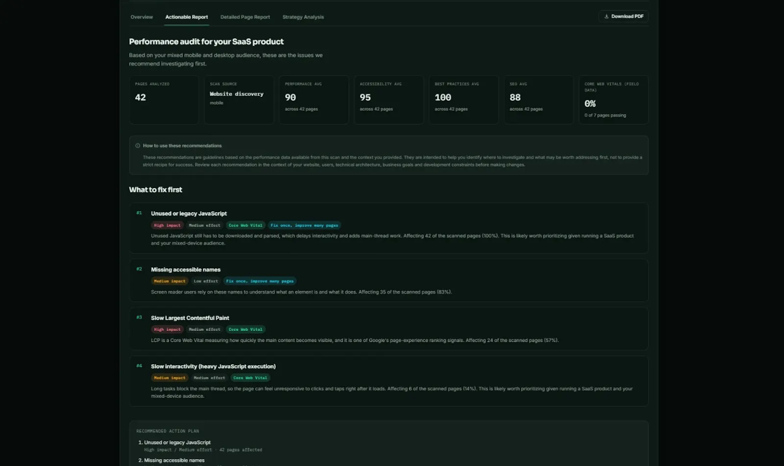Image resolution: width=784 pixels, height=466 pixels.
Task: Click the SEO Avg score 88
Action: pos(515,97)
